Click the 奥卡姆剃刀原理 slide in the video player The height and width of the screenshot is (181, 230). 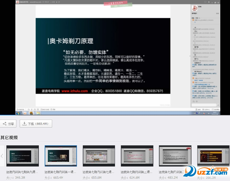(103, 56)
